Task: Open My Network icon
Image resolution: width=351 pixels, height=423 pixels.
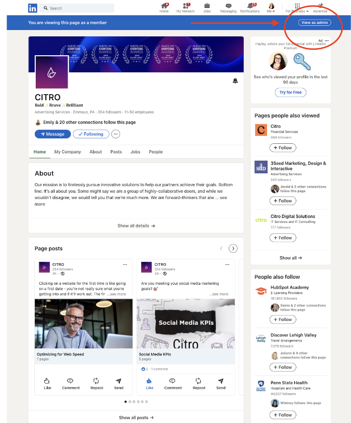Action: tap(185, 8)
